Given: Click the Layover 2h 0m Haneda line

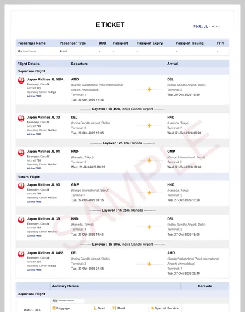Looking at the screenshot, I should [x=122, y=143].
